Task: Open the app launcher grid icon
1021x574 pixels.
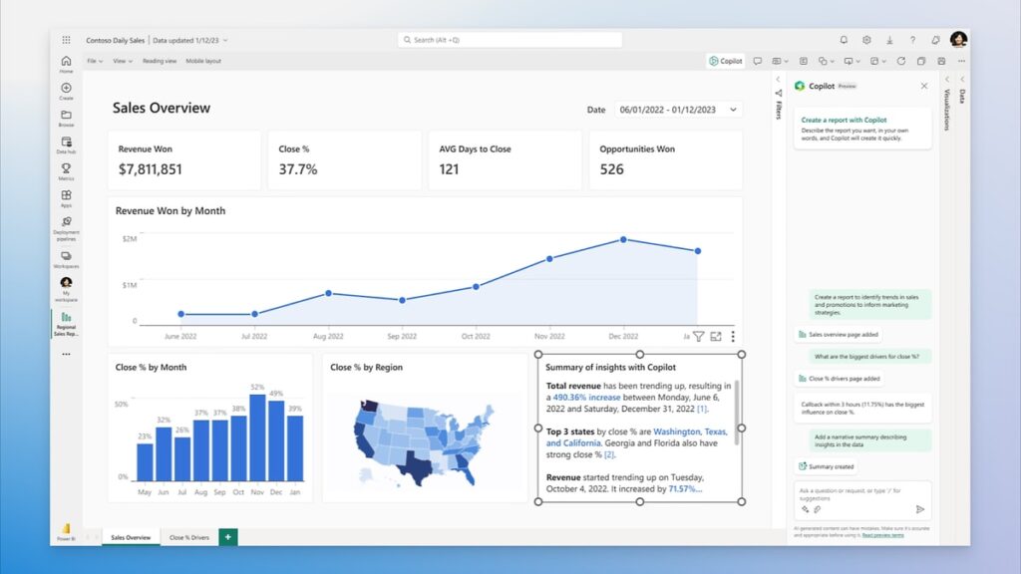Action: pyautogui.click(x=66, y=40)
